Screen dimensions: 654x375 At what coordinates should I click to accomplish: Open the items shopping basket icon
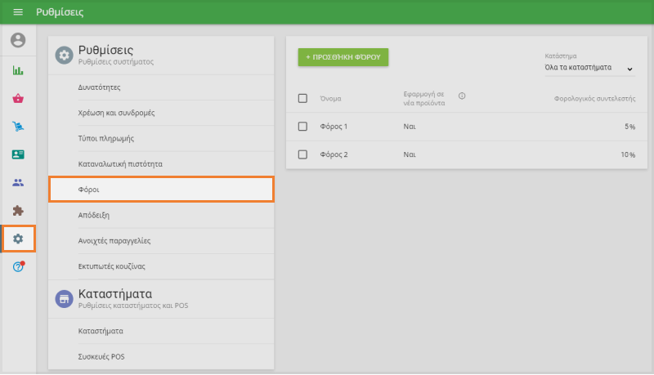tap(18, 99)
